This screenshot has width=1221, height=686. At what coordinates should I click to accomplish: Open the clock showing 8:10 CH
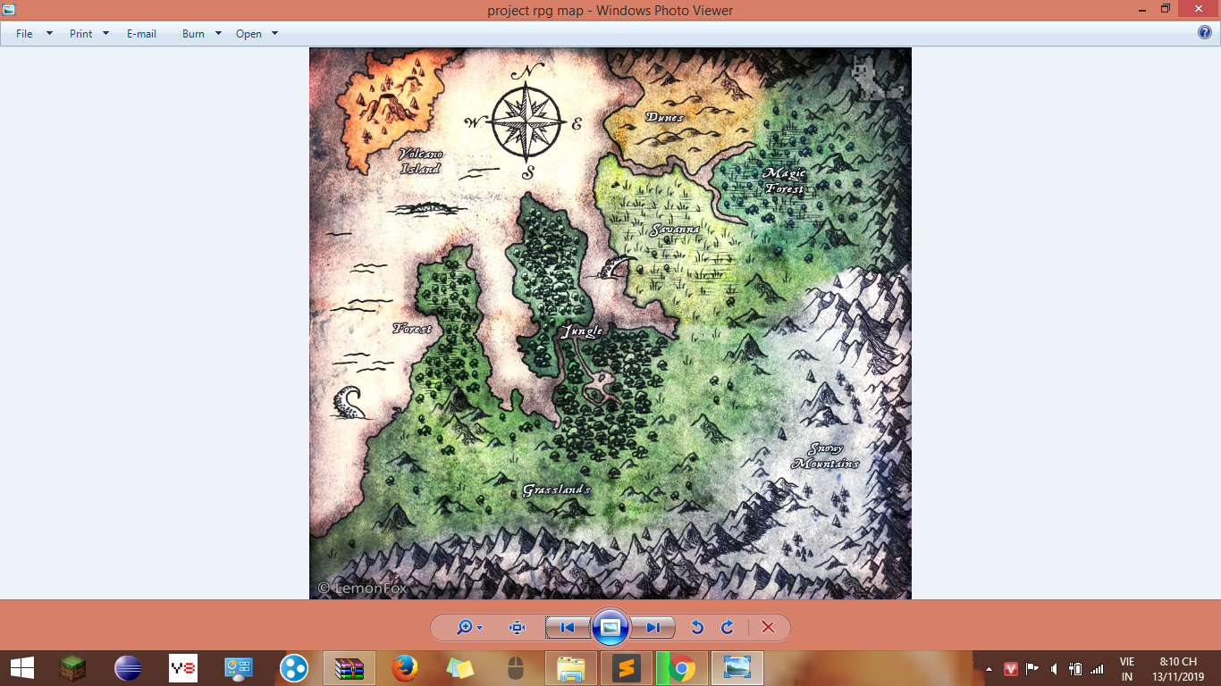[x=1178, y=669]
